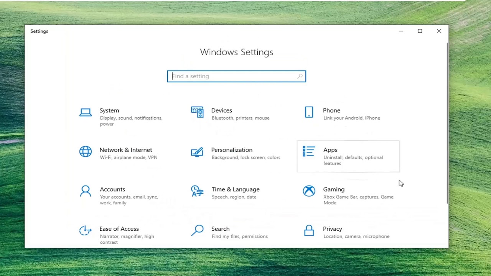Viewport: 491px width, 276px height.
Task: Open the System laptop icon
Action: pyautogui.click(x=86, y=112)
